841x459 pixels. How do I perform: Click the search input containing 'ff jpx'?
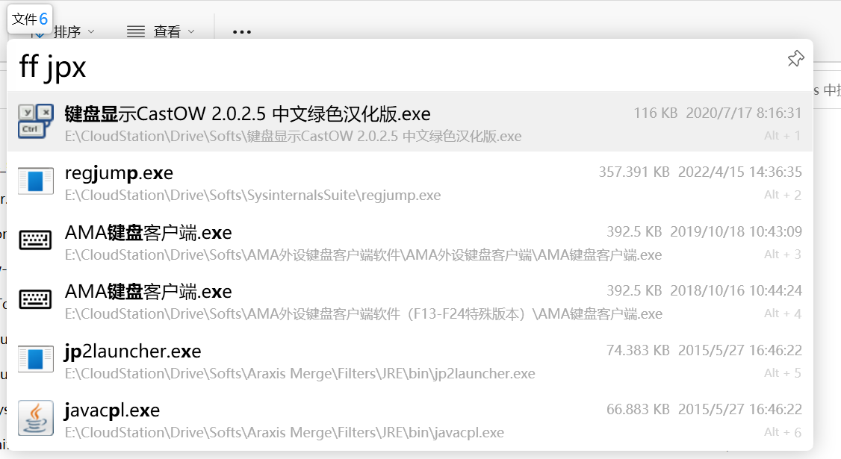[373, 67]
